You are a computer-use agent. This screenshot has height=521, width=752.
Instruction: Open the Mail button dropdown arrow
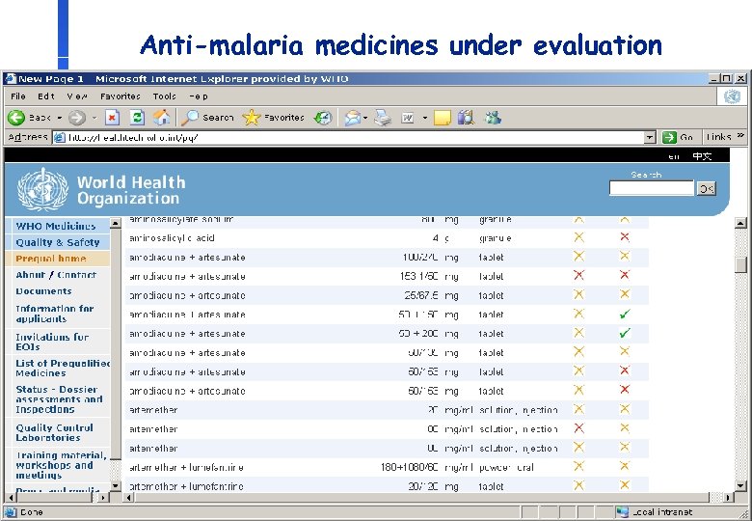[365, 118]
